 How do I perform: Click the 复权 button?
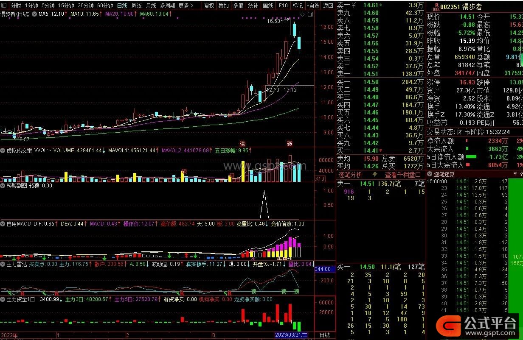209,6
